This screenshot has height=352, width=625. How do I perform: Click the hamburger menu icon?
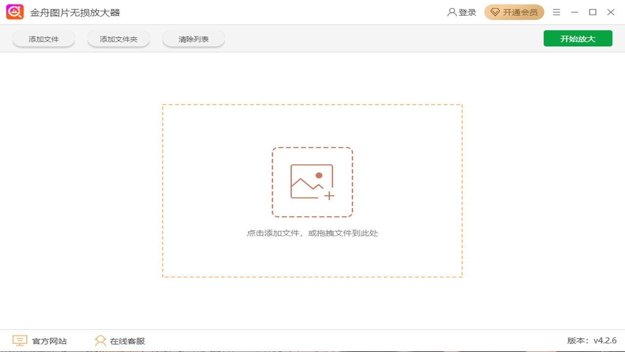pyautogui.click(x=556, y=12)
